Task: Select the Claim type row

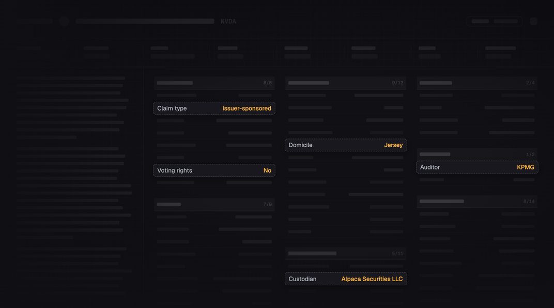Action: click(x=214, y=109)
